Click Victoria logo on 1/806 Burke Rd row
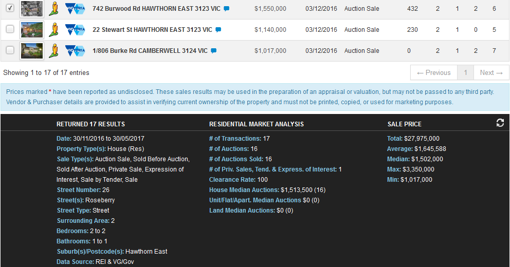 (x=75, y=50)
